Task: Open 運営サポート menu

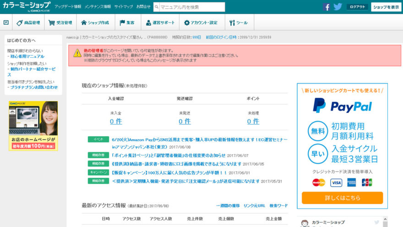Action: pos(160,22)
